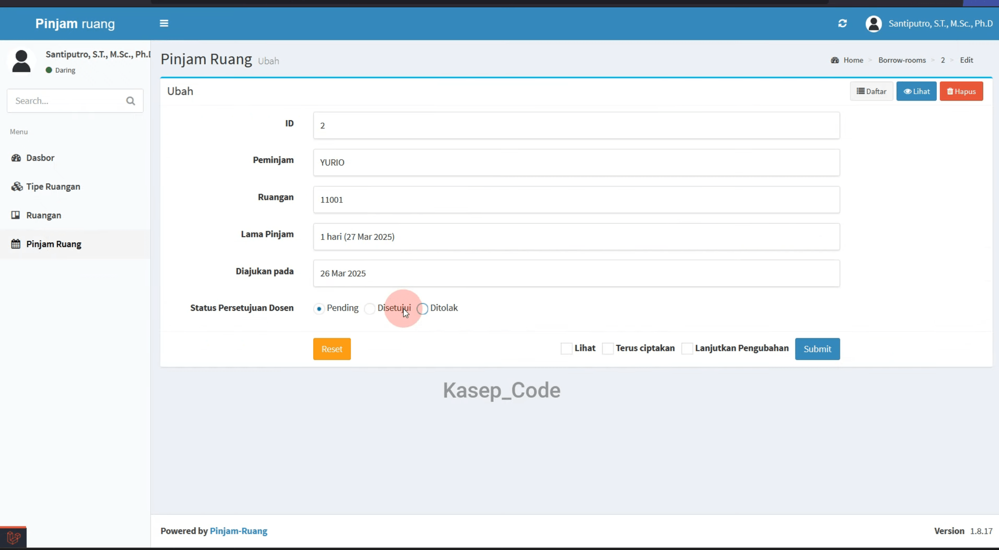Select the Pending radio button
The height and width of the screenshot is (550, 999).
pyautogui.click(x=319, y=308)
